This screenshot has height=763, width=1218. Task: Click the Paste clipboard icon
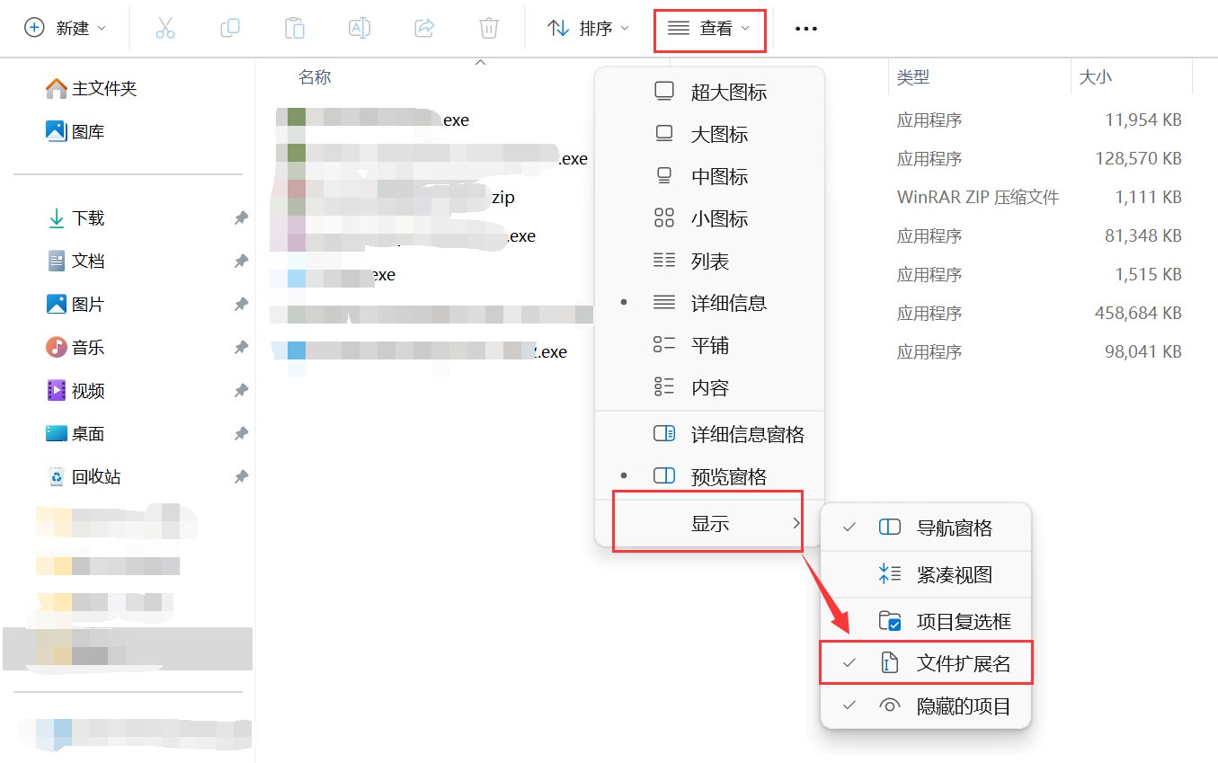(295, 28)
